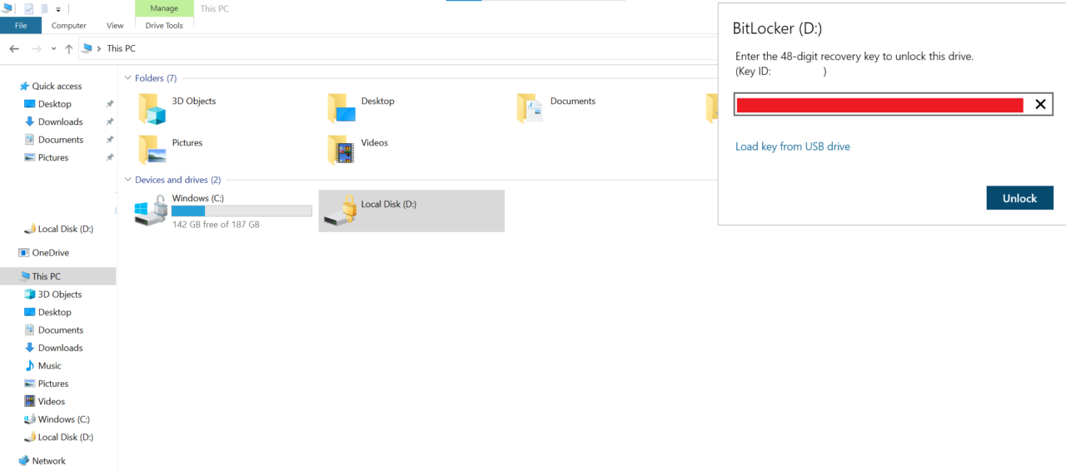This screenshot has width=1066, height=471.
Task: Click the Properties icon in quick access toolbar
Action: tap(29, 8)
